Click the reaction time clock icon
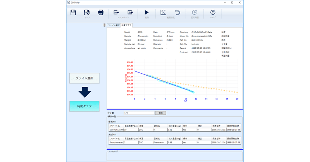Image resolution: width=310 pixels, height=162 pixels. pos(195,12)
